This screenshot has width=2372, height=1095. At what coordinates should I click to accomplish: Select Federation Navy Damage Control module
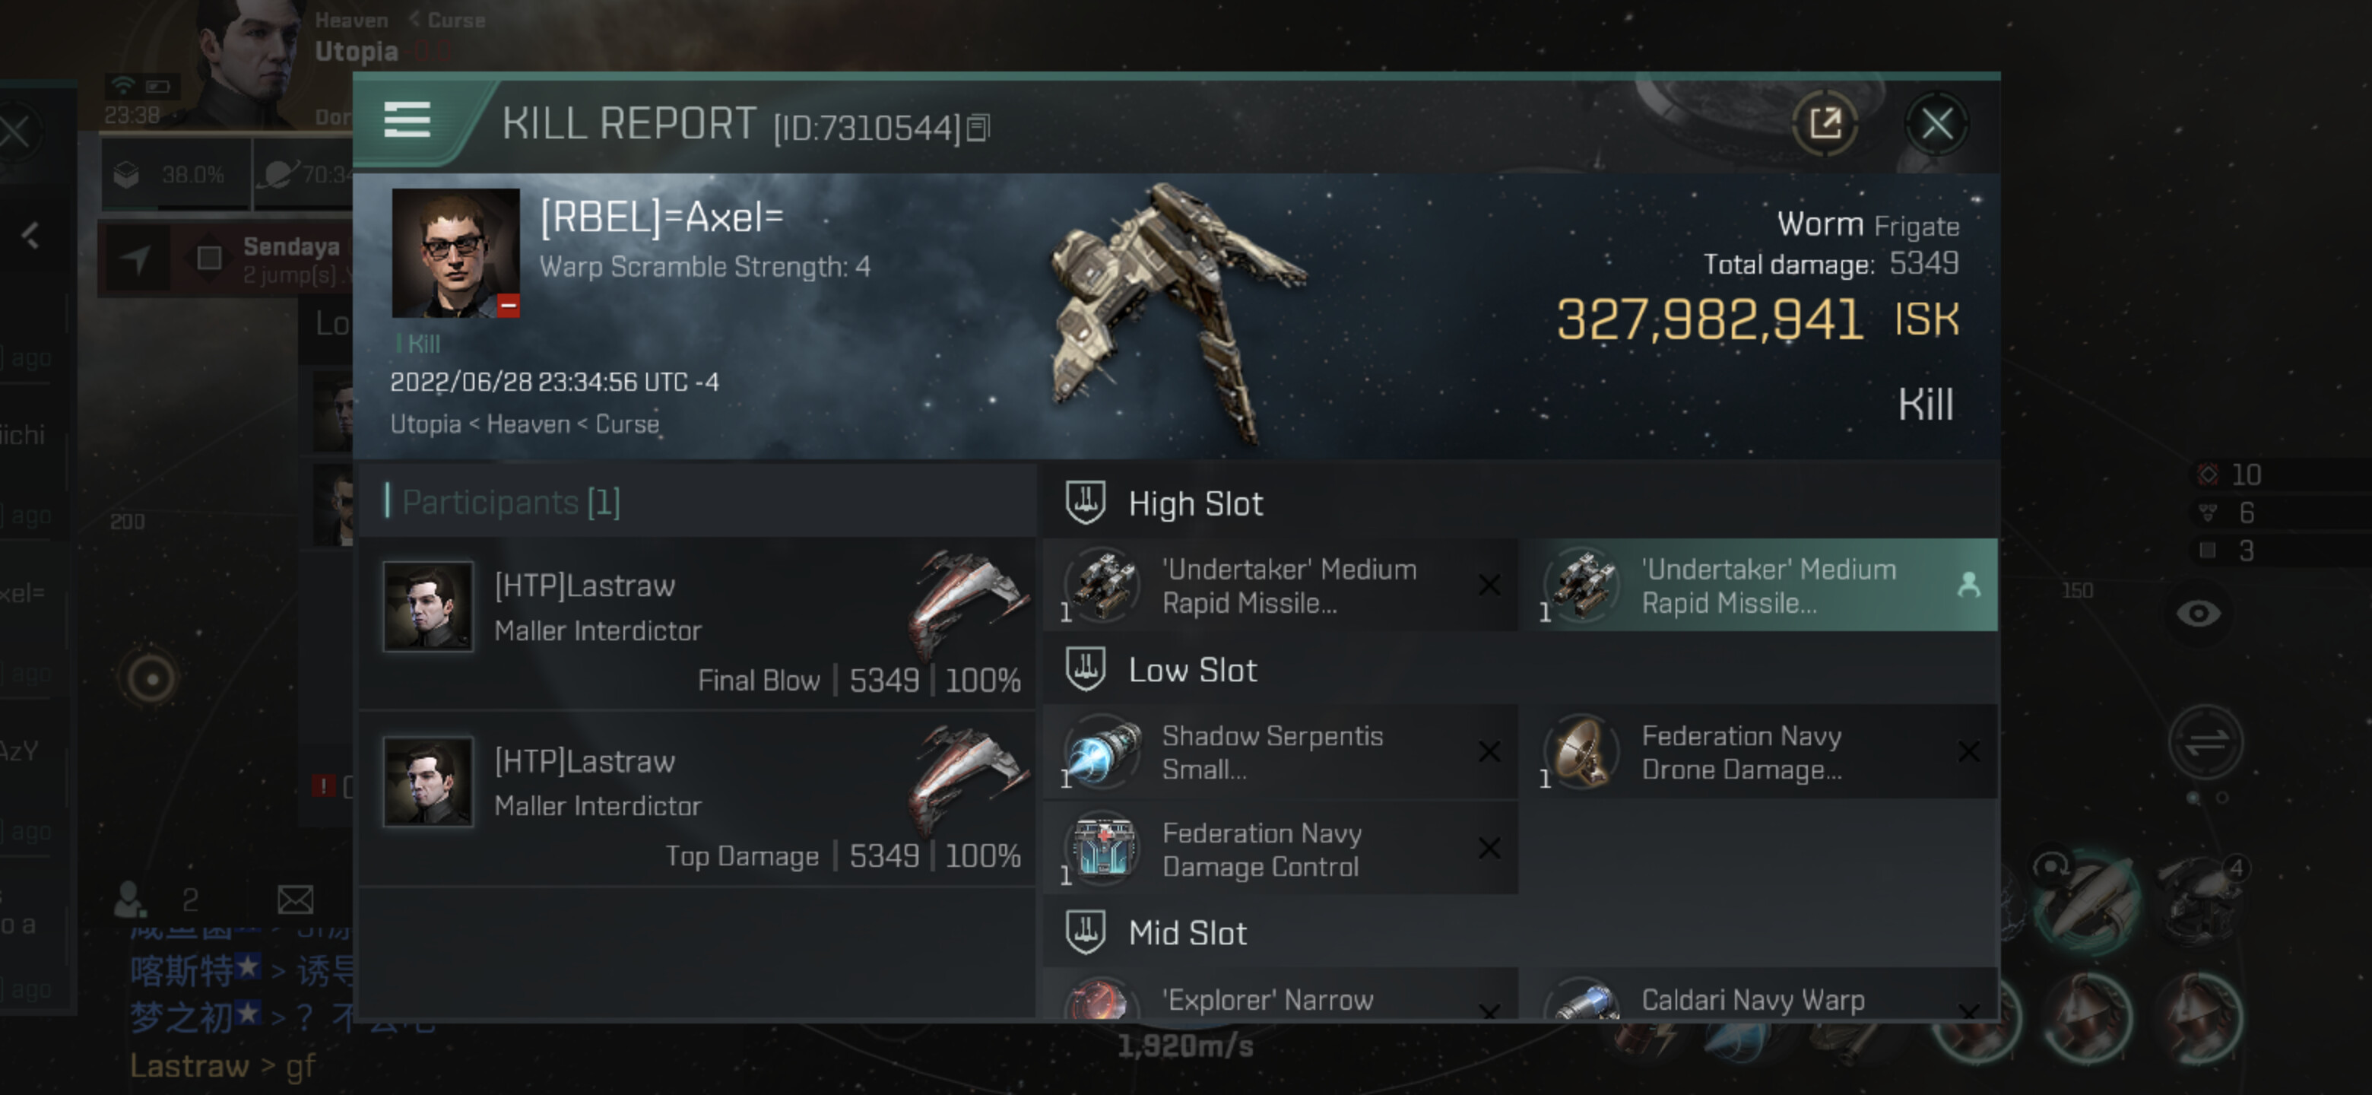[x=1280, y=849]
